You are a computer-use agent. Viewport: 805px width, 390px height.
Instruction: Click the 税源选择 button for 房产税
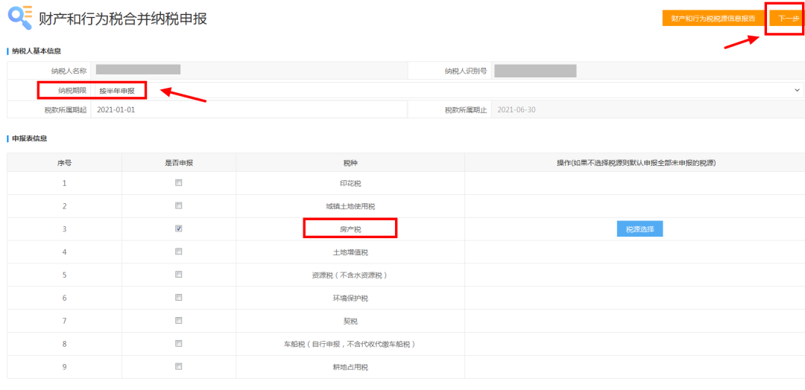[x=640, y=229]
